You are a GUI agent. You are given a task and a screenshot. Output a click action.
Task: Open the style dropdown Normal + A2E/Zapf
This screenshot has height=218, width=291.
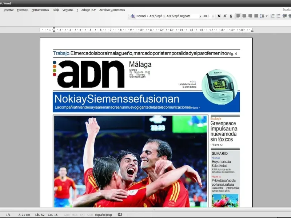[x=164, y=16]
